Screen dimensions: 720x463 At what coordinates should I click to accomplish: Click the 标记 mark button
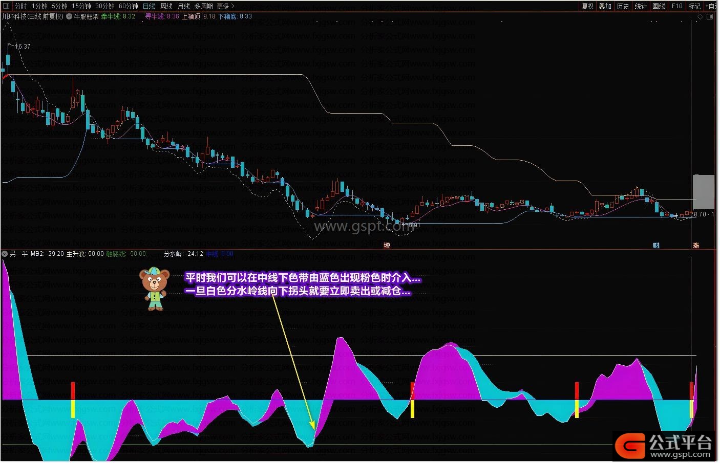(694, 6)
